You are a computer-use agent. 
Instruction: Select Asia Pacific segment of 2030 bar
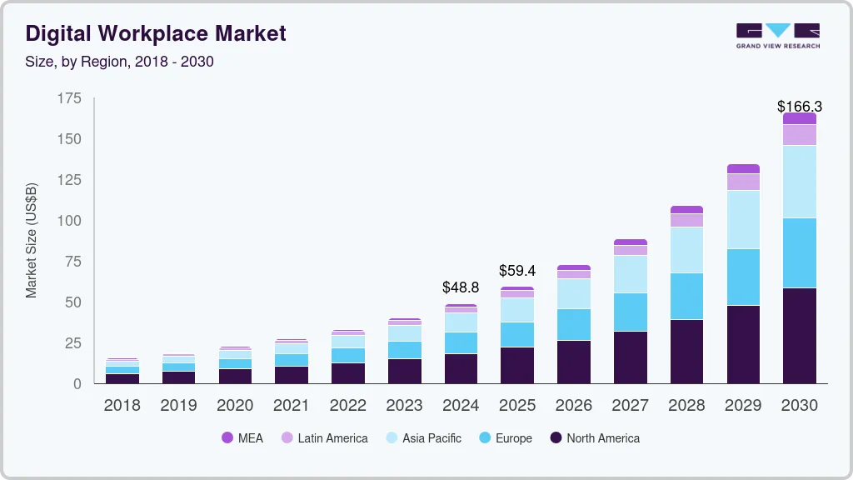click(x=799, y=181)
